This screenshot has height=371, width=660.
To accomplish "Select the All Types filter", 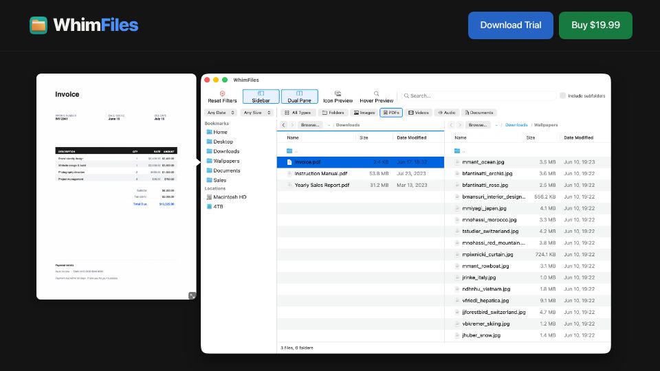I will (298, 113).
